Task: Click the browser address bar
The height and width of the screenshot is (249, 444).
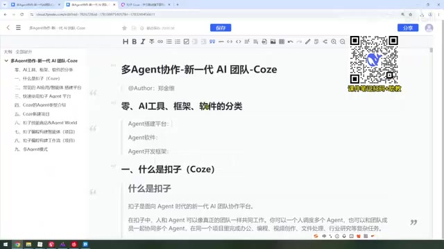Action: pyautogui.click(x=215, y=15)
